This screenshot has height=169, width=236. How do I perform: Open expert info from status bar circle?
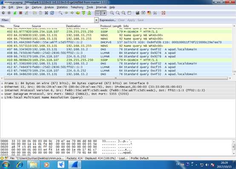click(x=2, y=158)
